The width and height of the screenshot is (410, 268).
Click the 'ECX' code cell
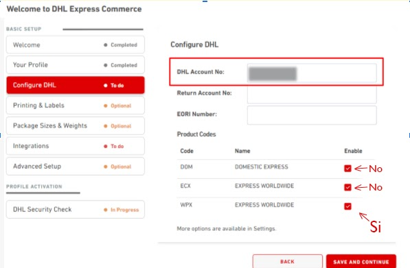pyautogui.click(x=185, y=186)
